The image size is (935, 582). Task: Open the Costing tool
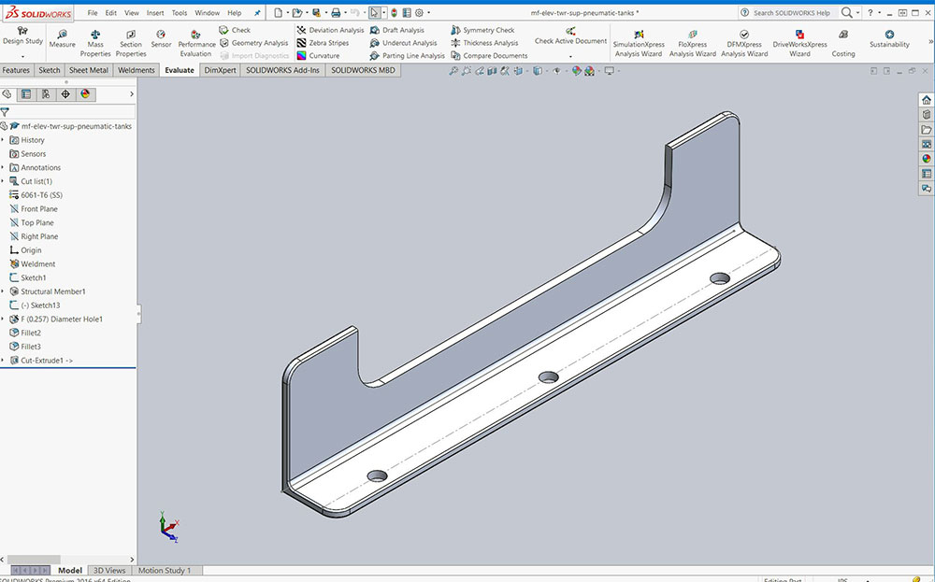(843, 35)
